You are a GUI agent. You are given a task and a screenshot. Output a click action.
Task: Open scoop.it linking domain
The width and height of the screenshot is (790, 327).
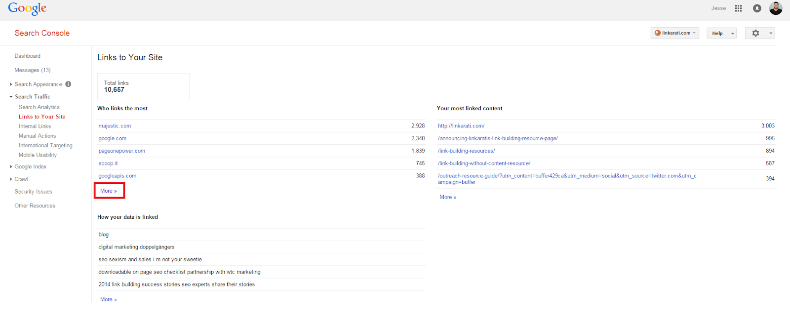coord(108,163)
